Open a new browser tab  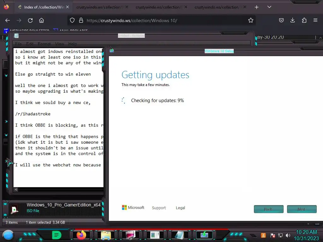click(256, 7)
